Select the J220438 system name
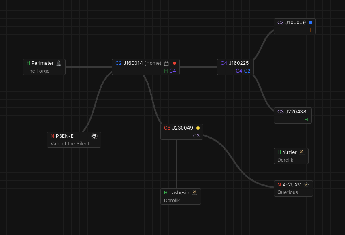Image resolution: width=345 pixels, height=235 pixels. point(296,112)
